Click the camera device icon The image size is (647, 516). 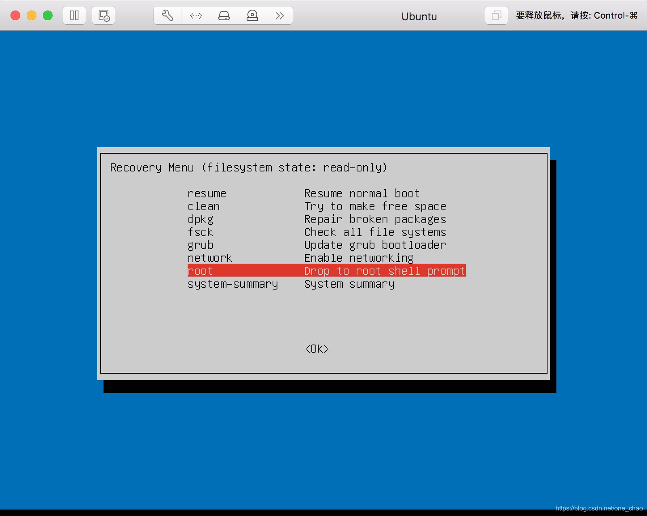click(252, 16)
